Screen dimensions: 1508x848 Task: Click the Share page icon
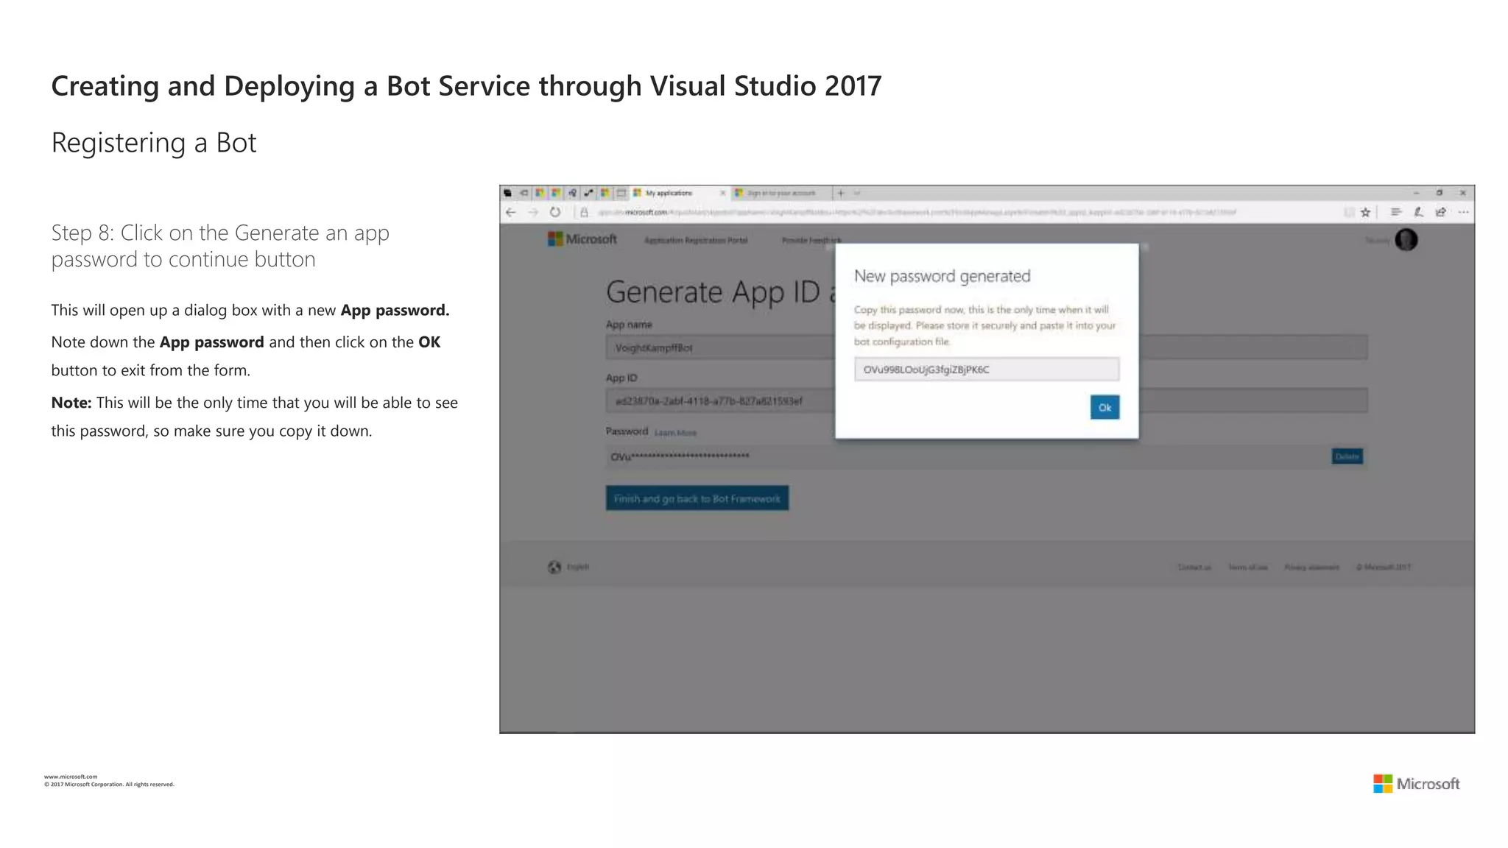pos(1441,213)
